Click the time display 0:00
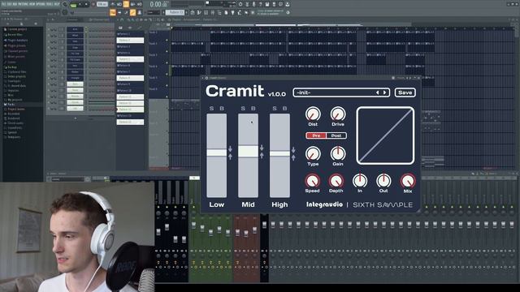Image resolution: width=520 pixels, height=292 pixels. click(x=158, y=4)
